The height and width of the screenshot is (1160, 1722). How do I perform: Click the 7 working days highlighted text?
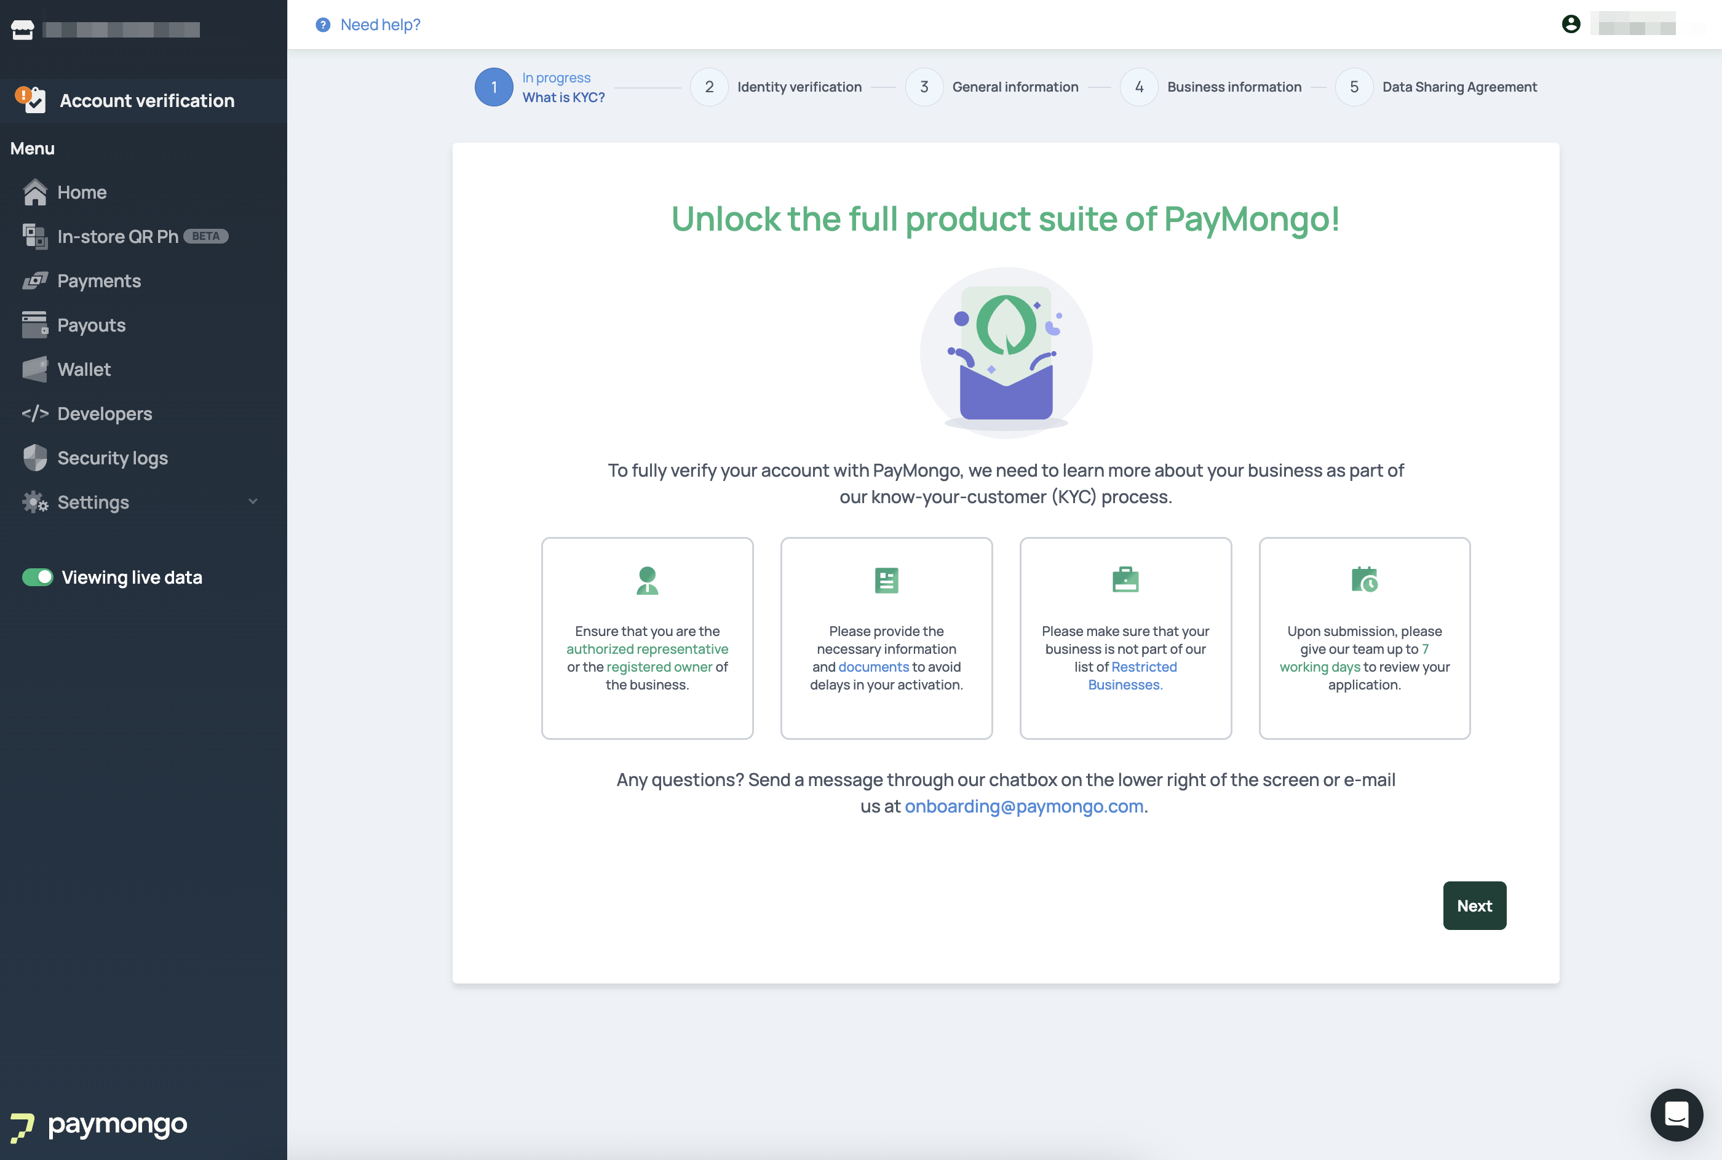(x=1354, y=657)
